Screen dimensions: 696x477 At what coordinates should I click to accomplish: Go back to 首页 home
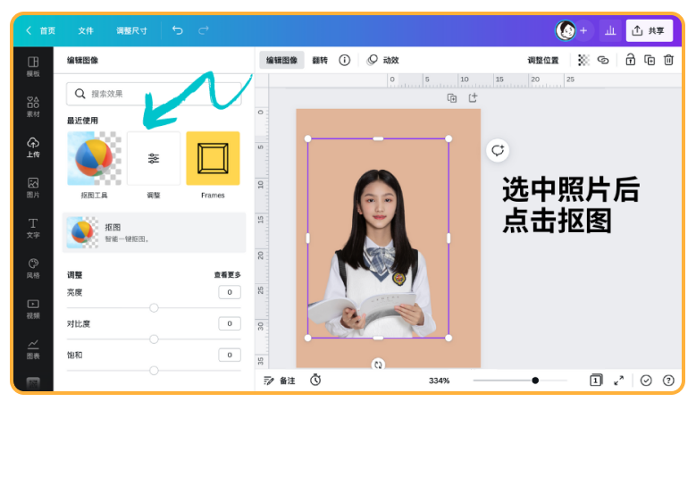41,30
